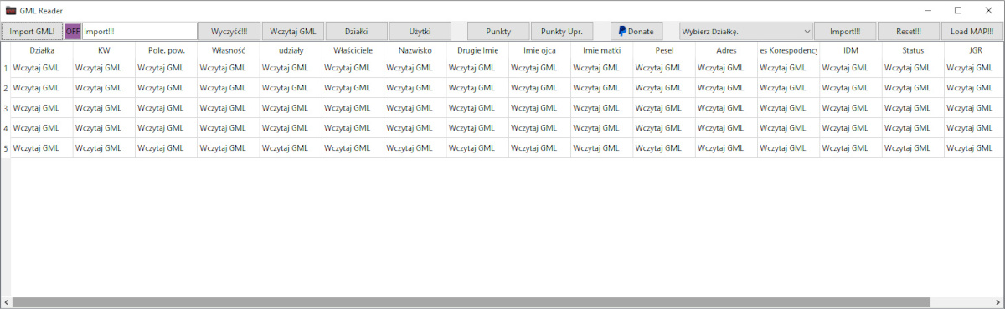Click the scrollbar right arrow
Screen dimensions: 1005x309
click(997, 301)
